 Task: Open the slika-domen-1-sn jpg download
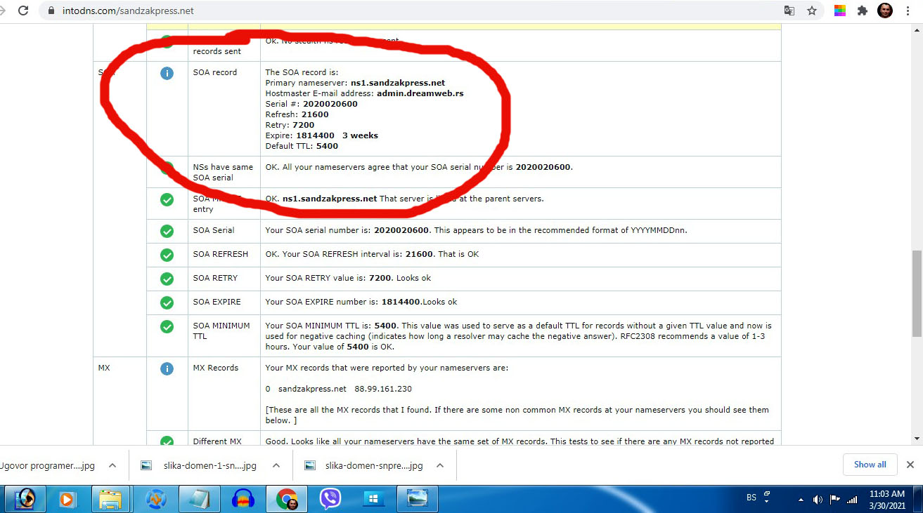[209, 465]
